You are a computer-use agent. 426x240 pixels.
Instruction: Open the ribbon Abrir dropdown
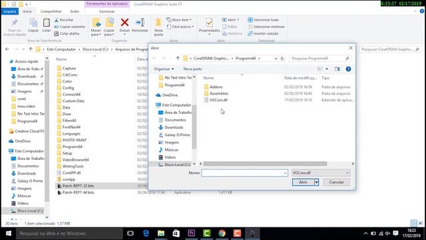(231, 20)
